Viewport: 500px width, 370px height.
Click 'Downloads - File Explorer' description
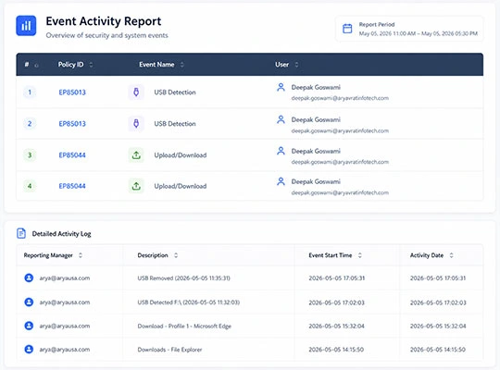pos(169,350)
